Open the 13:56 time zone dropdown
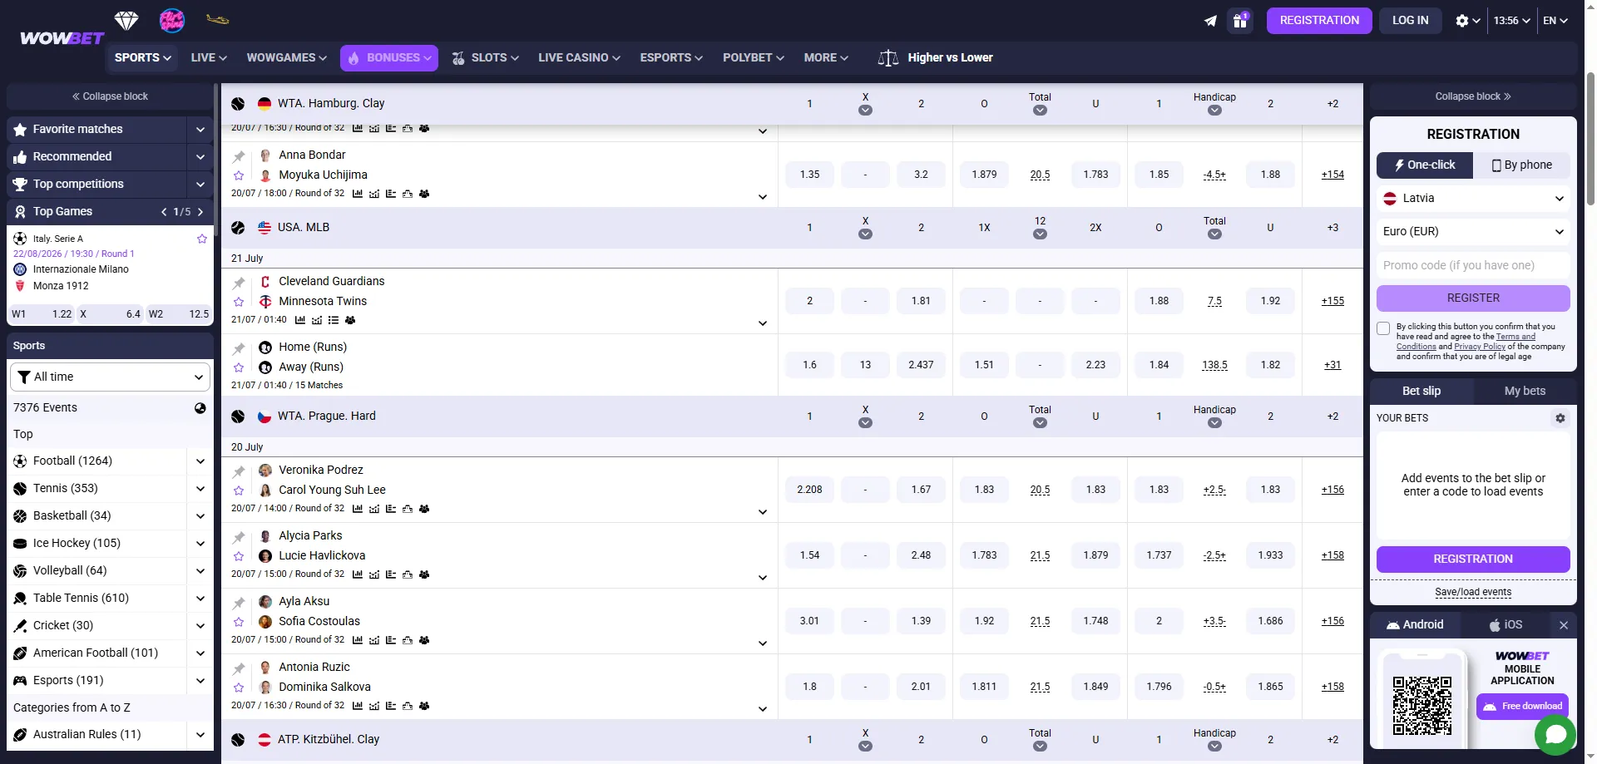The image size is (1597, 764). [1511, 21]
